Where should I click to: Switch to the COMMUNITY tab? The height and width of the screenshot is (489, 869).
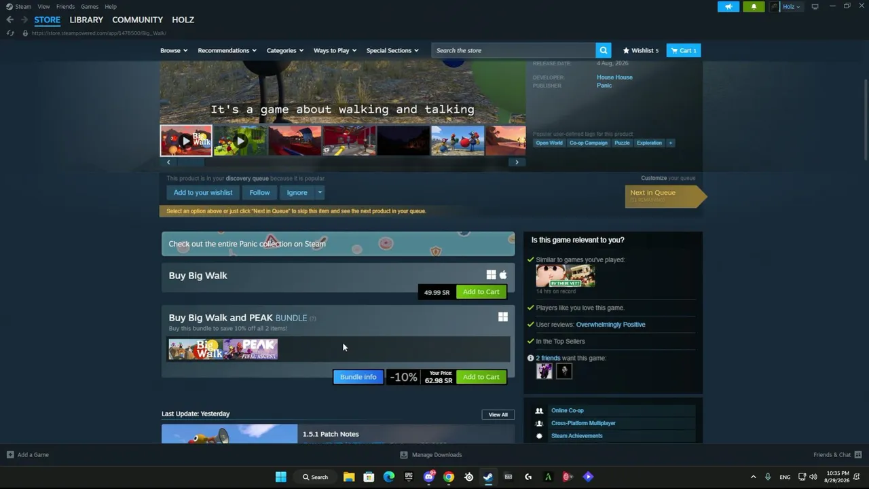138,20
